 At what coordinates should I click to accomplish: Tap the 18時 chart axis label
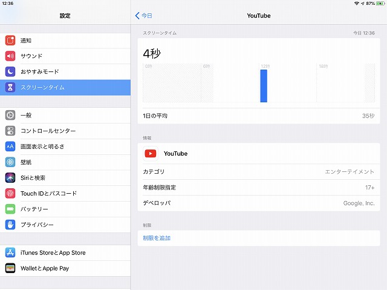click(324, 66)
